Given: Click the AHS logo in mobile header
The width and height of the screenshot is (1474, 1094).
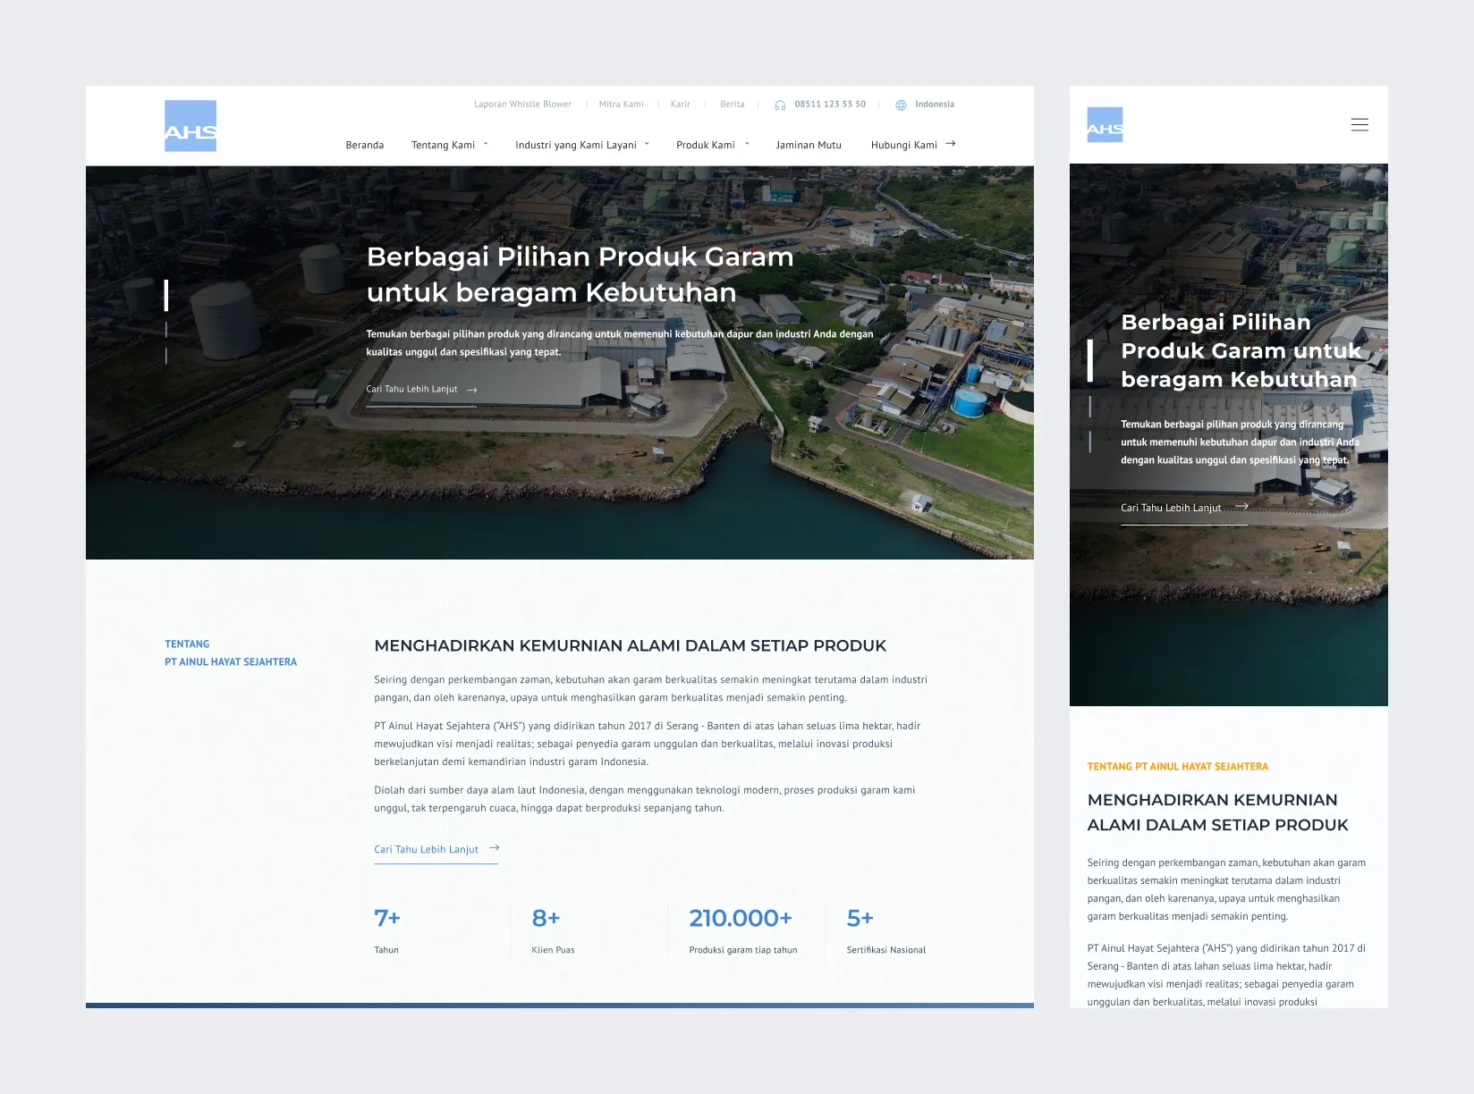Looking at the screenshot, I should [x=1105, y=125].
